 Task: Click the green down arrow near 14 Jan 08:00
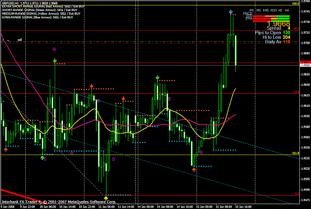coord(157,77)
